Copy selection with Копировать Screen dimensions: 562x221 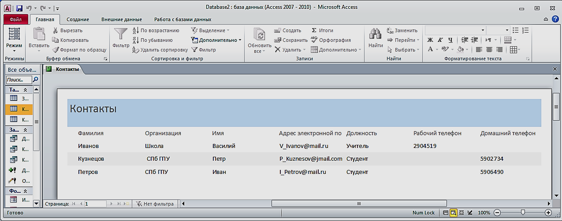click(x=70, y=40)
